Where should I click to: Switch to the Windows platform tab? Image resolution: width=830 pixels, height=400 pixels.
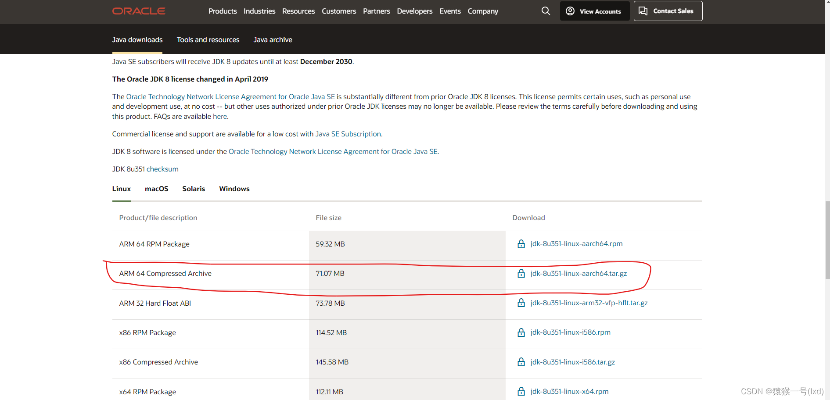234,189
